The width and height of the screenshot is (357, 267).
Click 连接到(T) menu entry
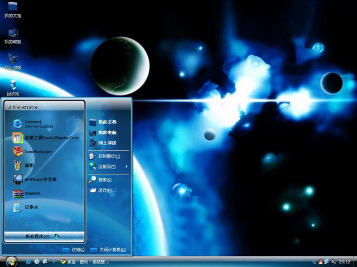(108, 166)
